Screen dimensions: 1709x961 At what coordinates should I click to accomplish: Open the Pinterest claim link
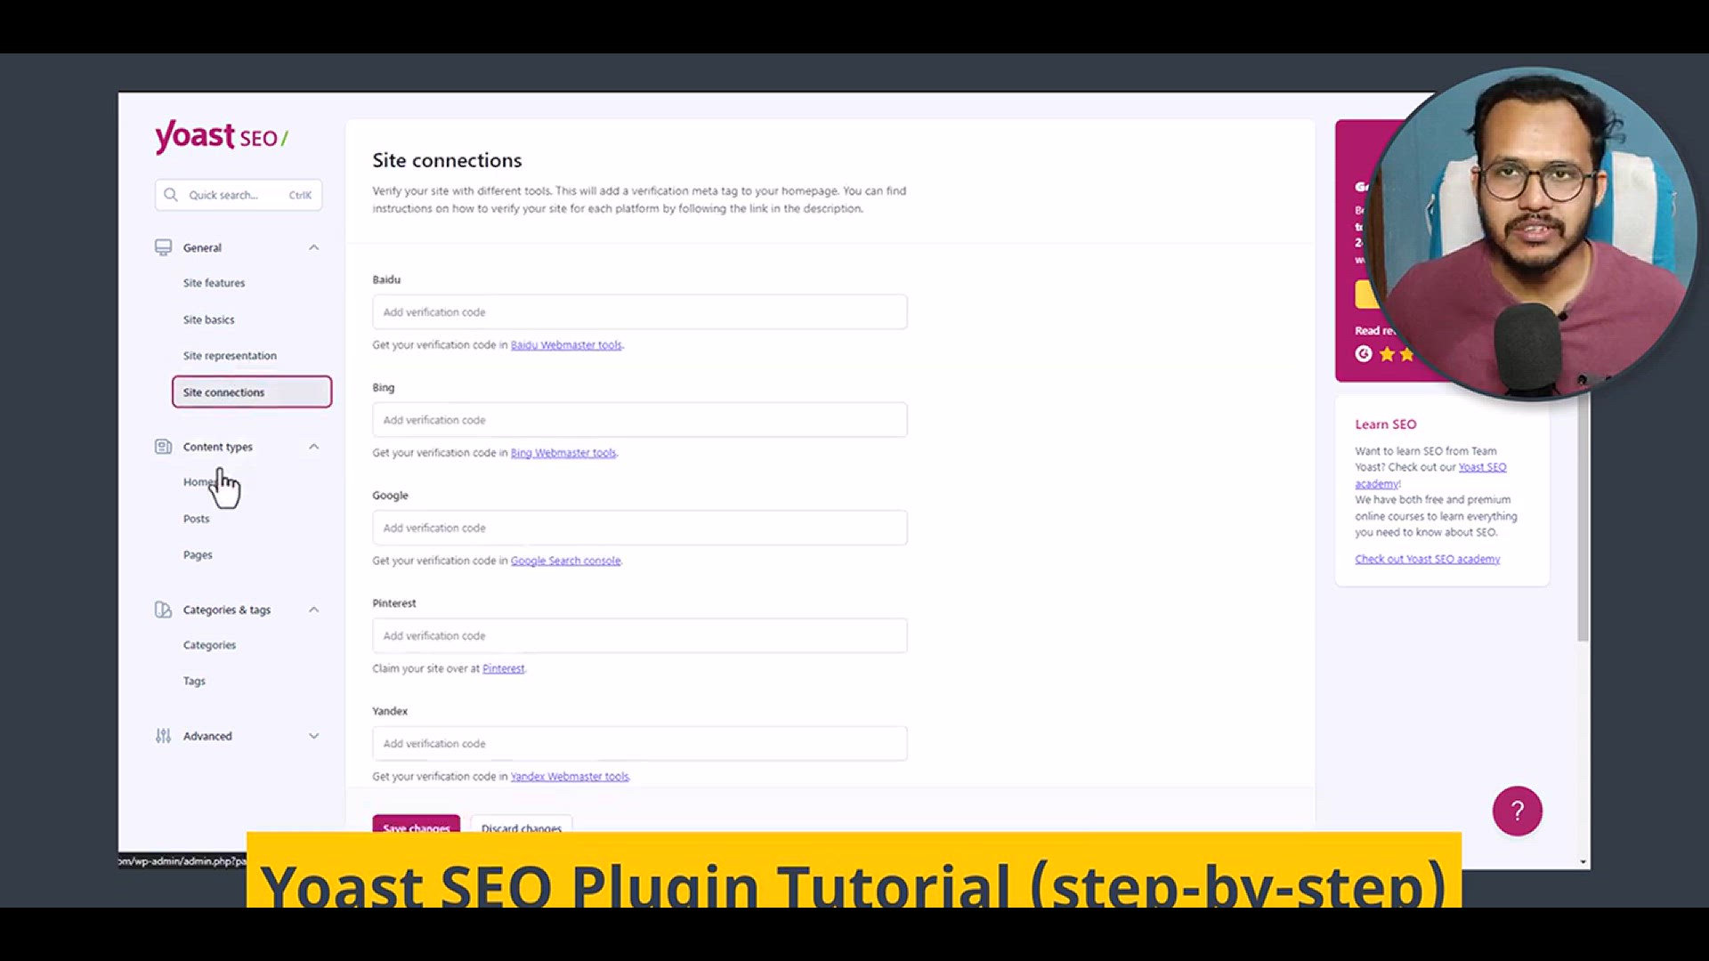point(503,668)
